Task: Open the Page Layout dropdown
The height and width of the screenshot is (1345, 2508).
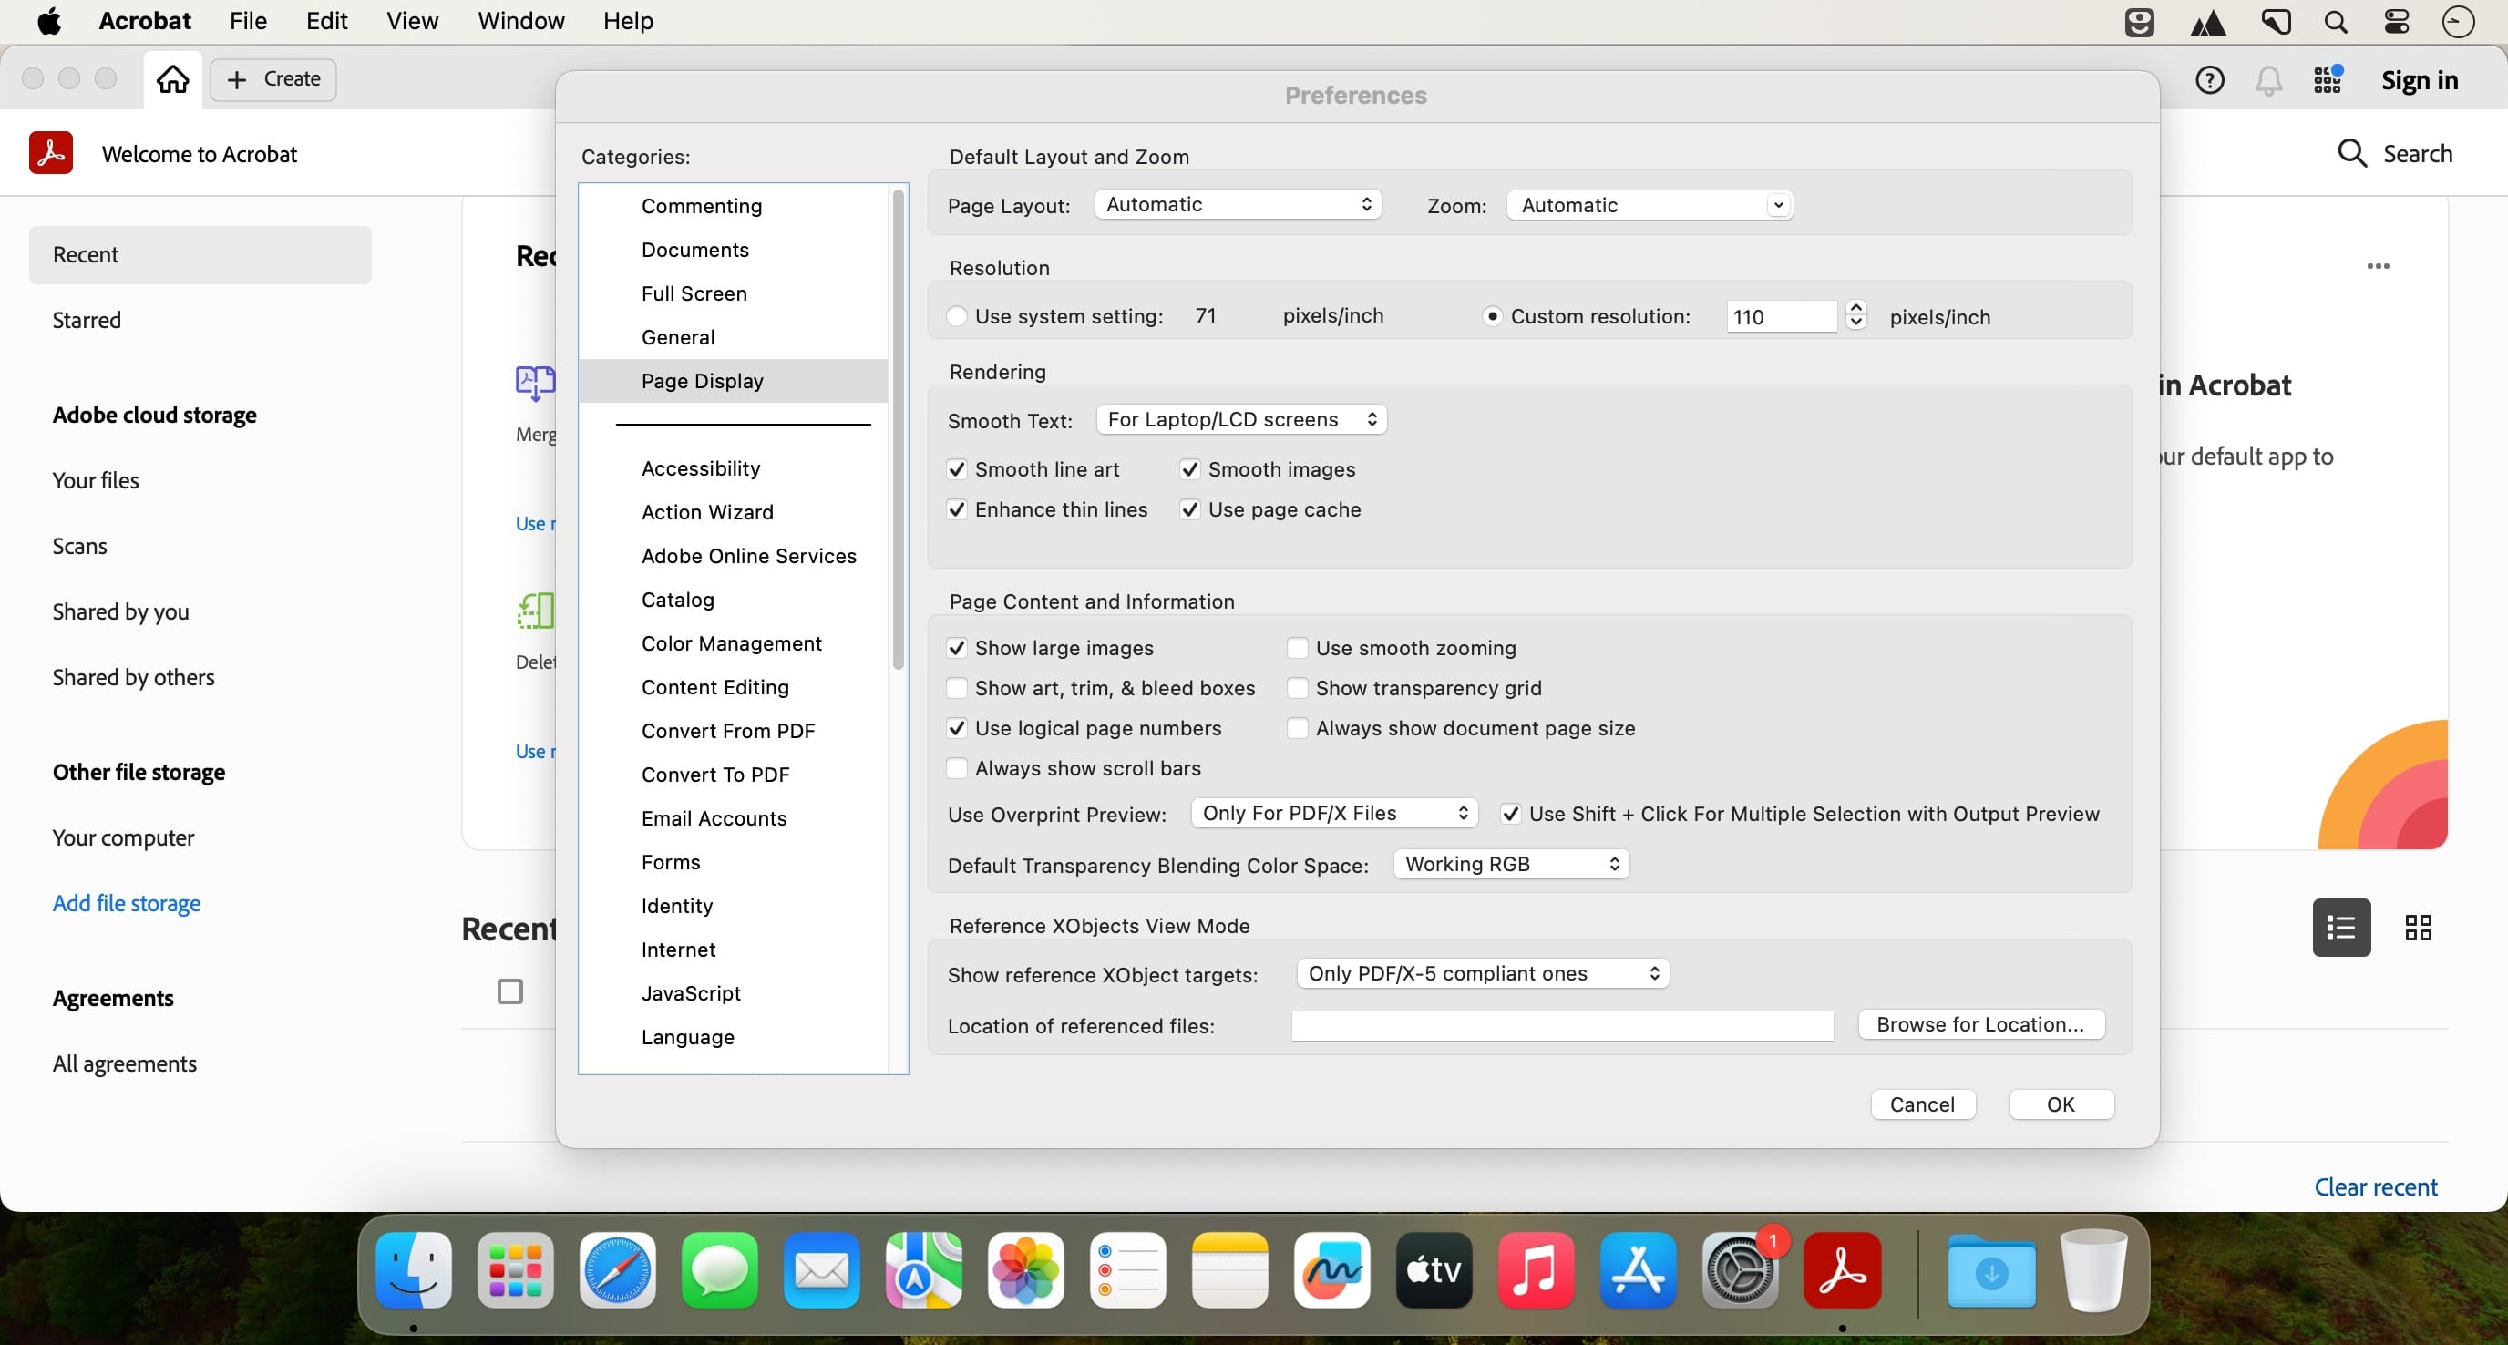Action: [x=1238, y=204]
